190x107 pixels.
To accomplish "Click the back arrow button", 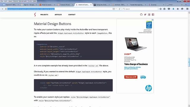I will pyautogui.click(x=3, y=9).
